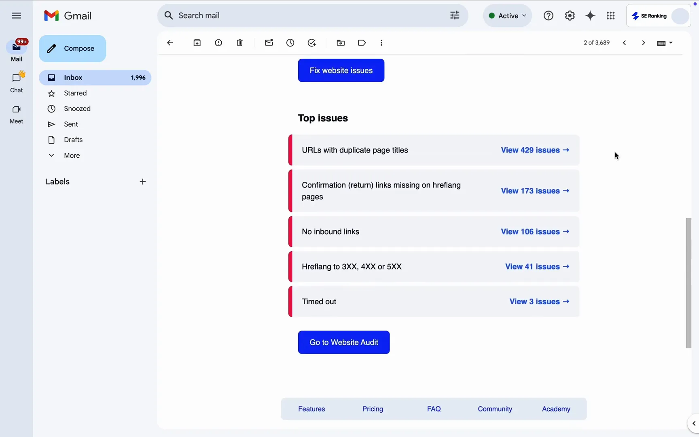Archive the current email
Viewport: 699px width, 437px height.
(197, 42)
